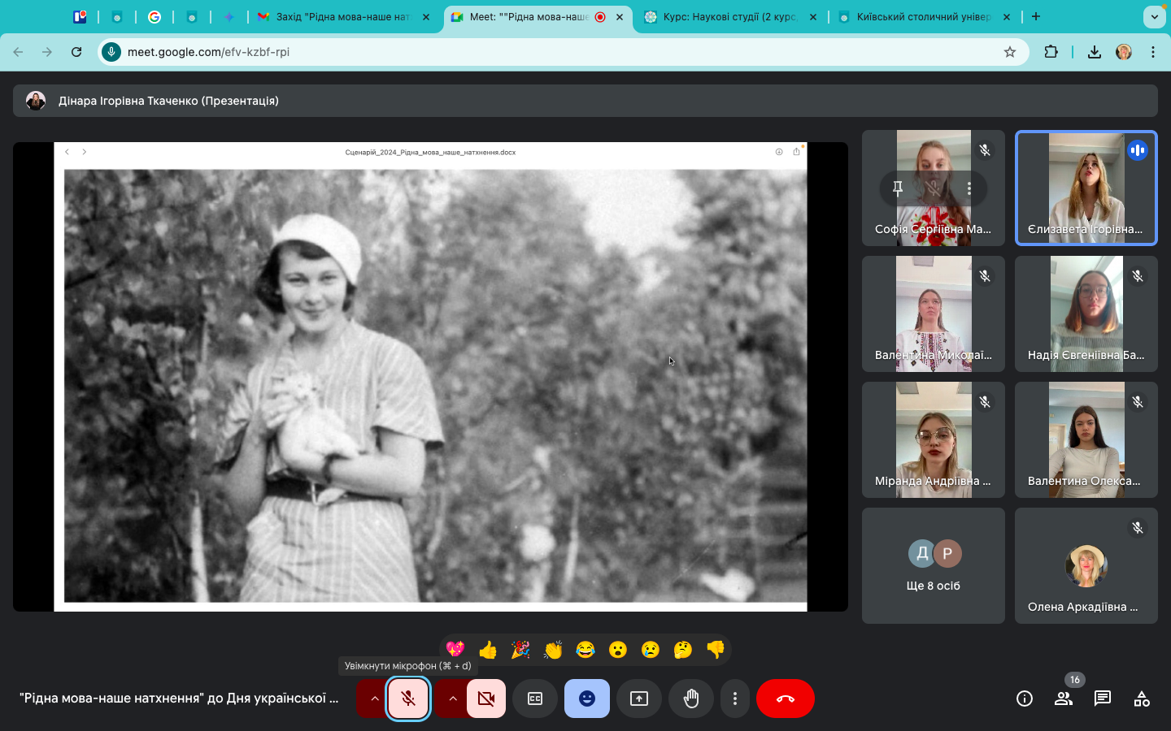
Task: Expand audio settings chevron beside microphone
Action: point(374,699)
